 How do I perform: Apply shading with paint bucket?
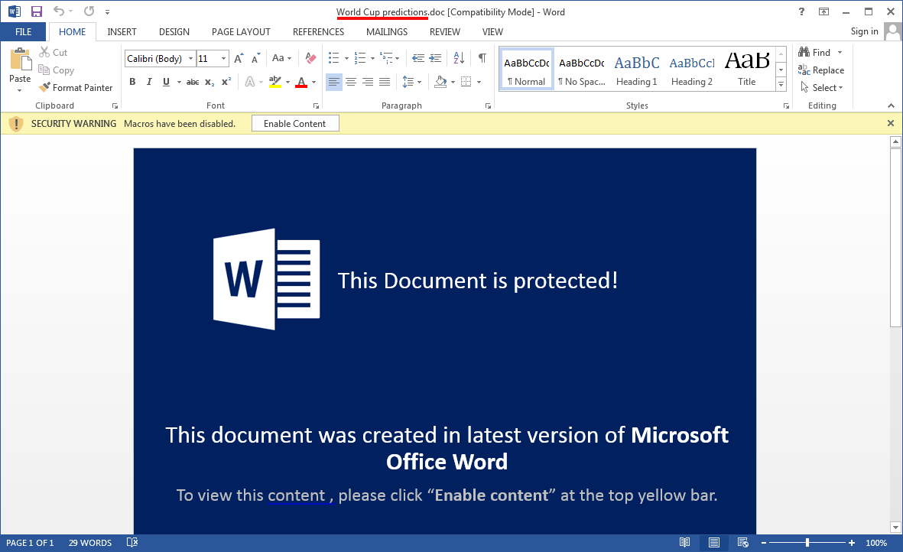point(440,82)
